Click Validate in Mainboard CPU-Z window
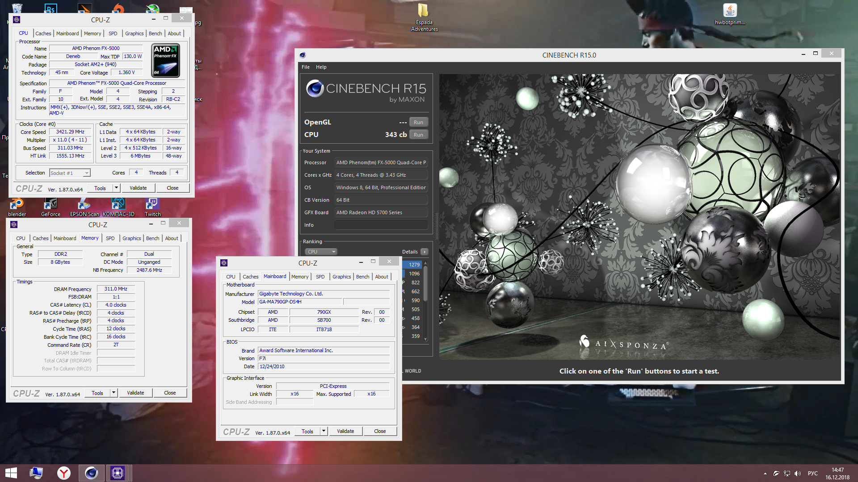This screenshot has height=482, width=858. (x=345, y=431)
